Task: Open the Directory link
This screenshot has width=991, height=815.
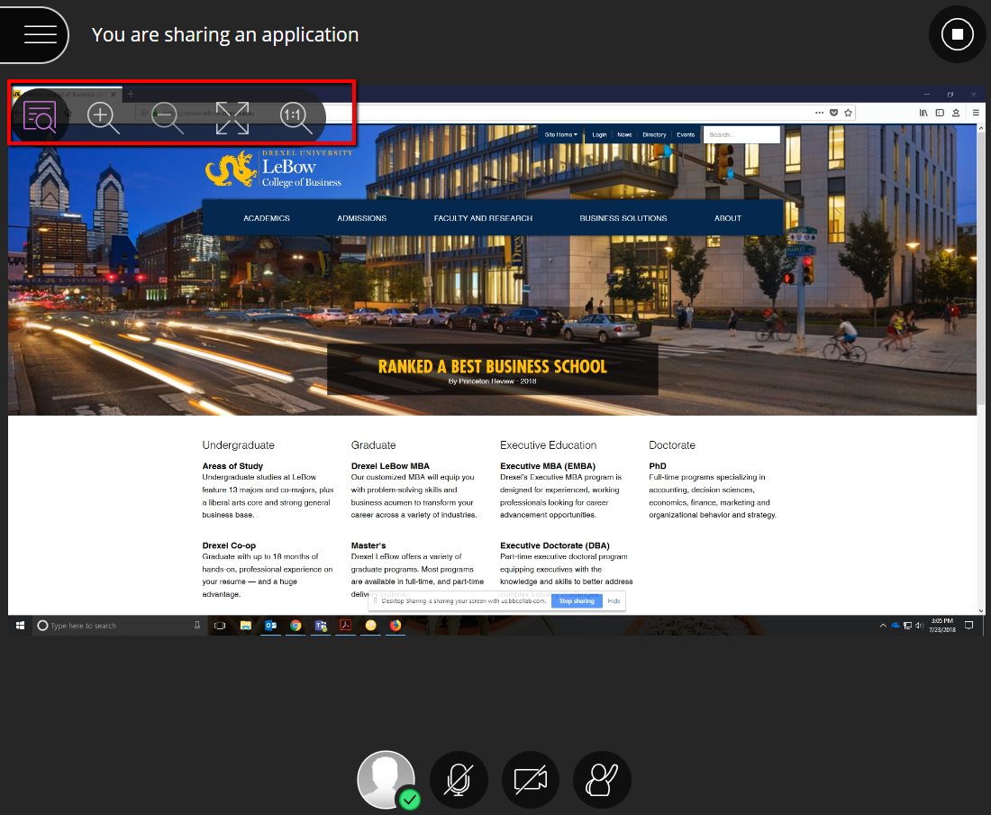Action: tap(654, 134)
